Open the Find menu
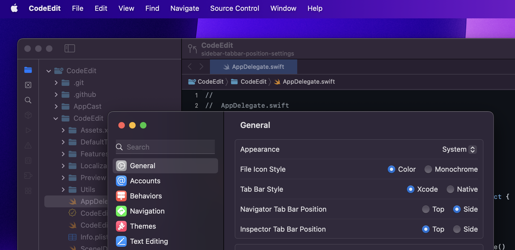 [152, 8]
